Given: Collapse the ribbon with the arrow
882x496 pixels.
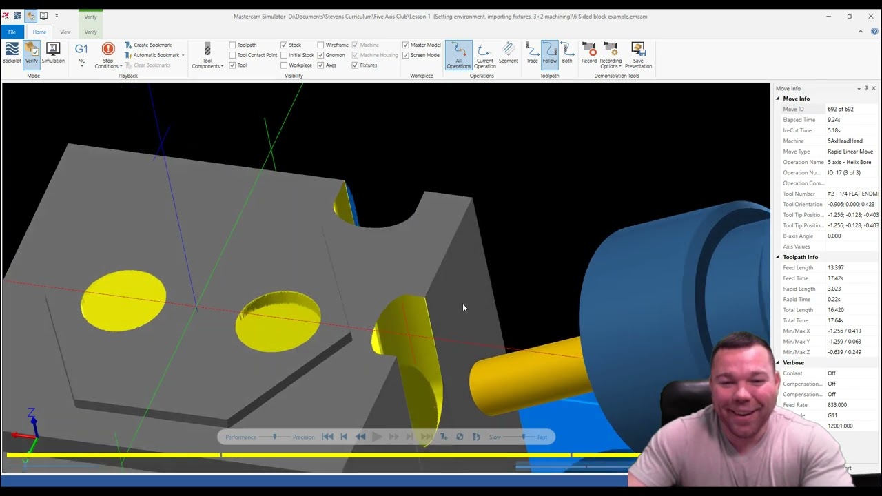Looking at the screenshot, I should coord(860,31).
